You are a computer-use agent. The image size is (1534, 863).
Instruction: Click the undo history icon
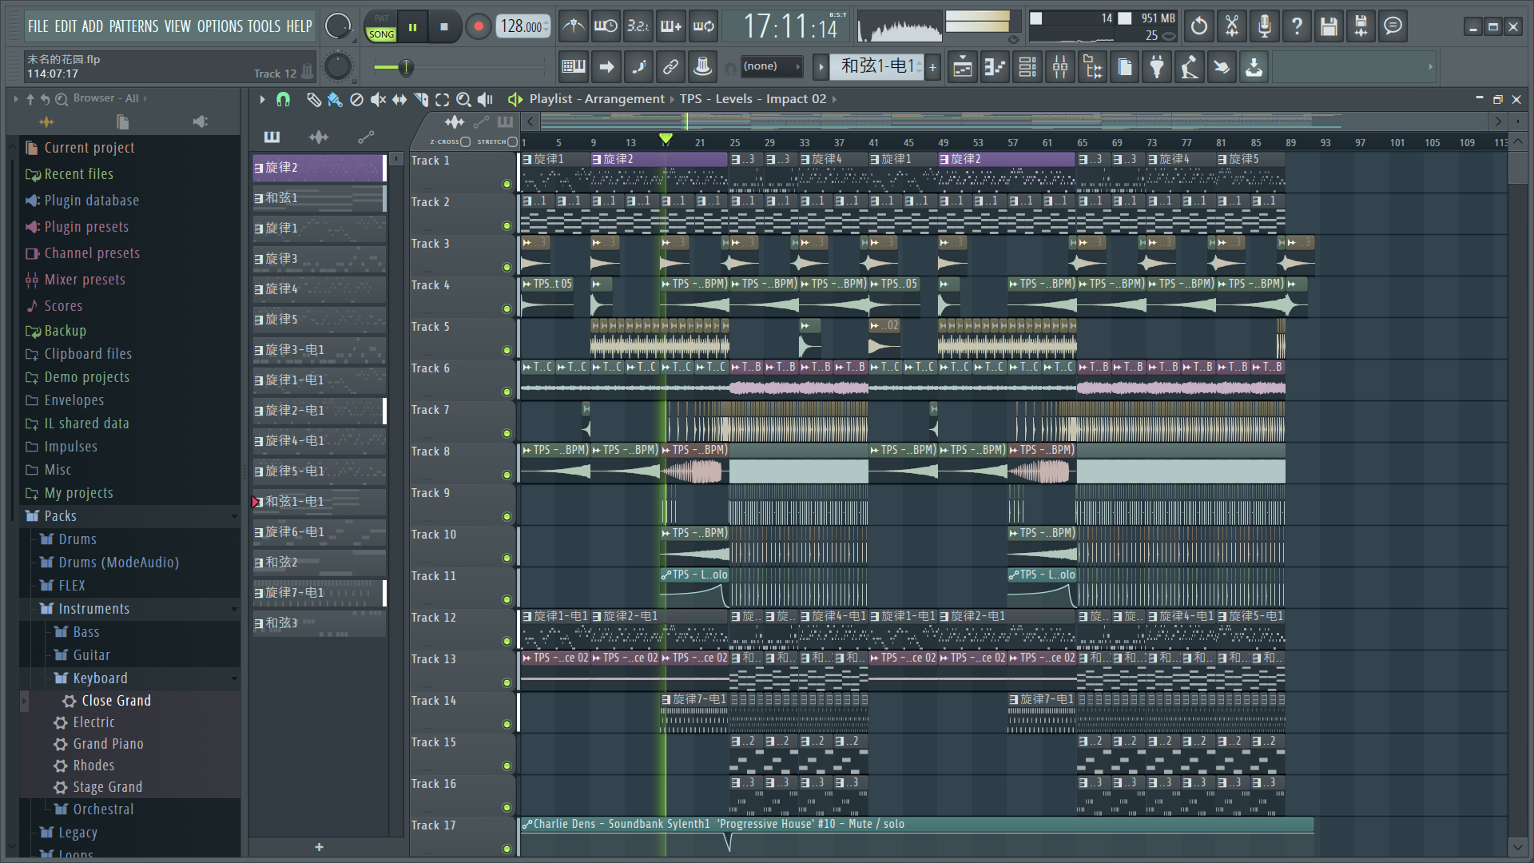[1199, 26]
